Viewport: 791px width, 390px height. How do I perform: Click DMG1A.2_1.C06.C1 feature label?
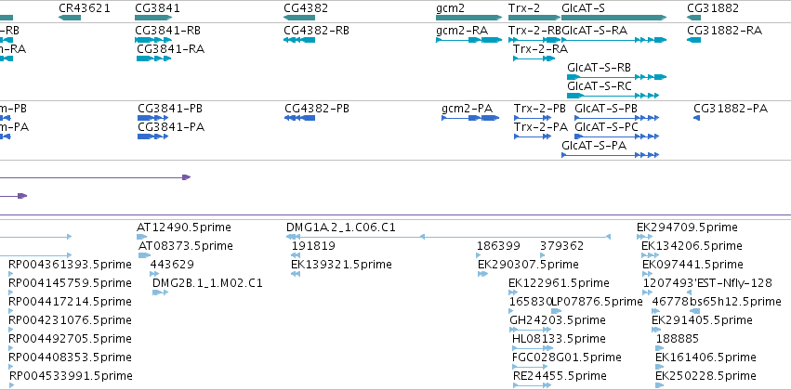click(341, 227)
